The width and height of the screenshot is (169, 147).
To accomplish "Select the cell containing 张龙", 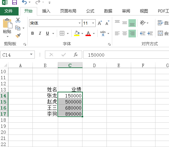I will (45, 95).
